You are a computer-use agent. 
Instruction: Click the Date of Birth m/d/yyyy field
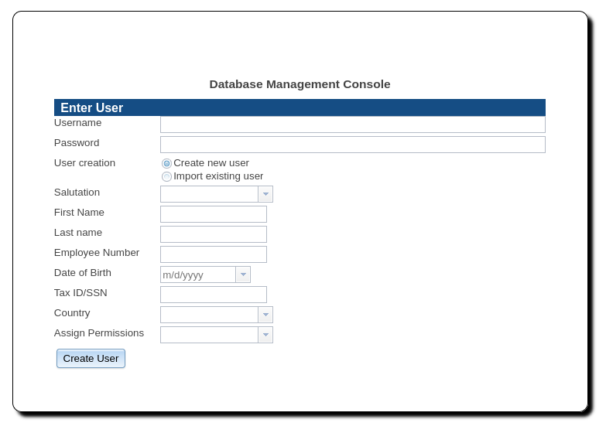coord(197,274)
